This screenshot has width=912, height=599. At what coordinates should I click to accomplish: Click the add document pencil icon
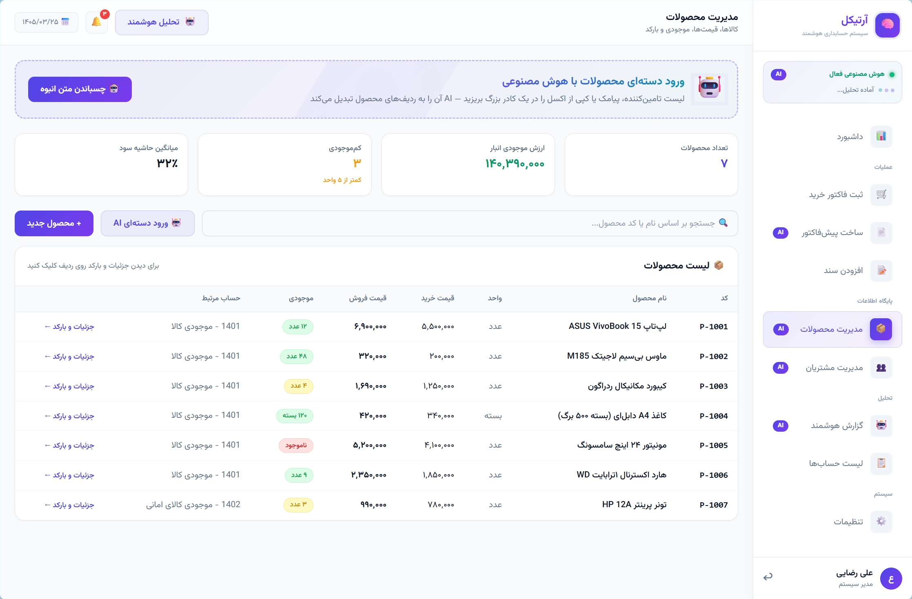tap(881, 271)
